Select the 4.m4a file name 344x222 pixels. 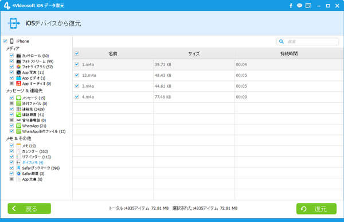[x=88, y=97]
